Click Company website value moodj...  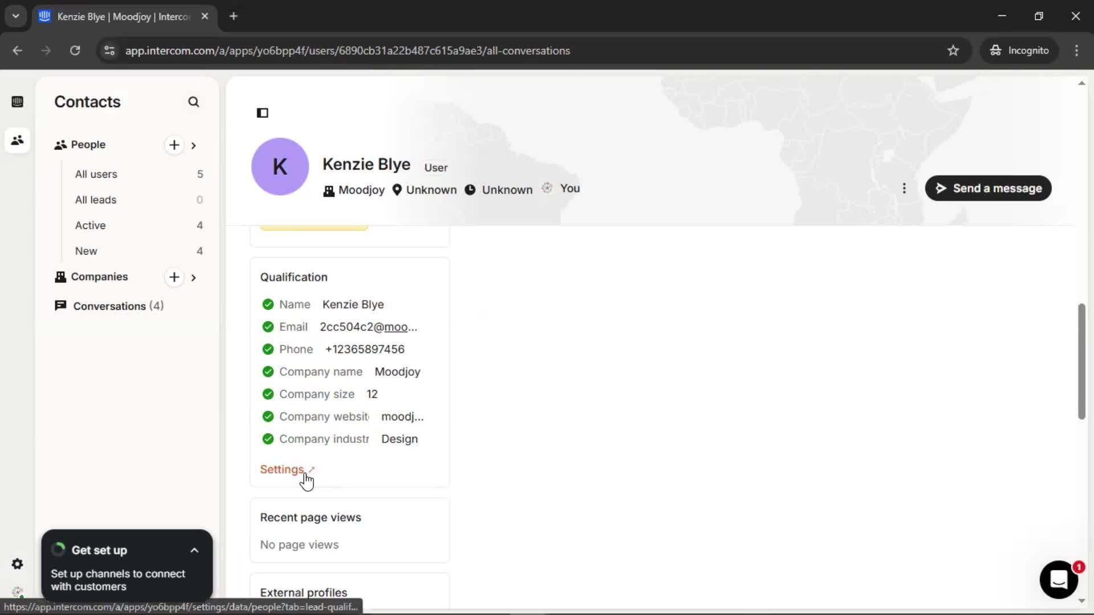(402, 417)
